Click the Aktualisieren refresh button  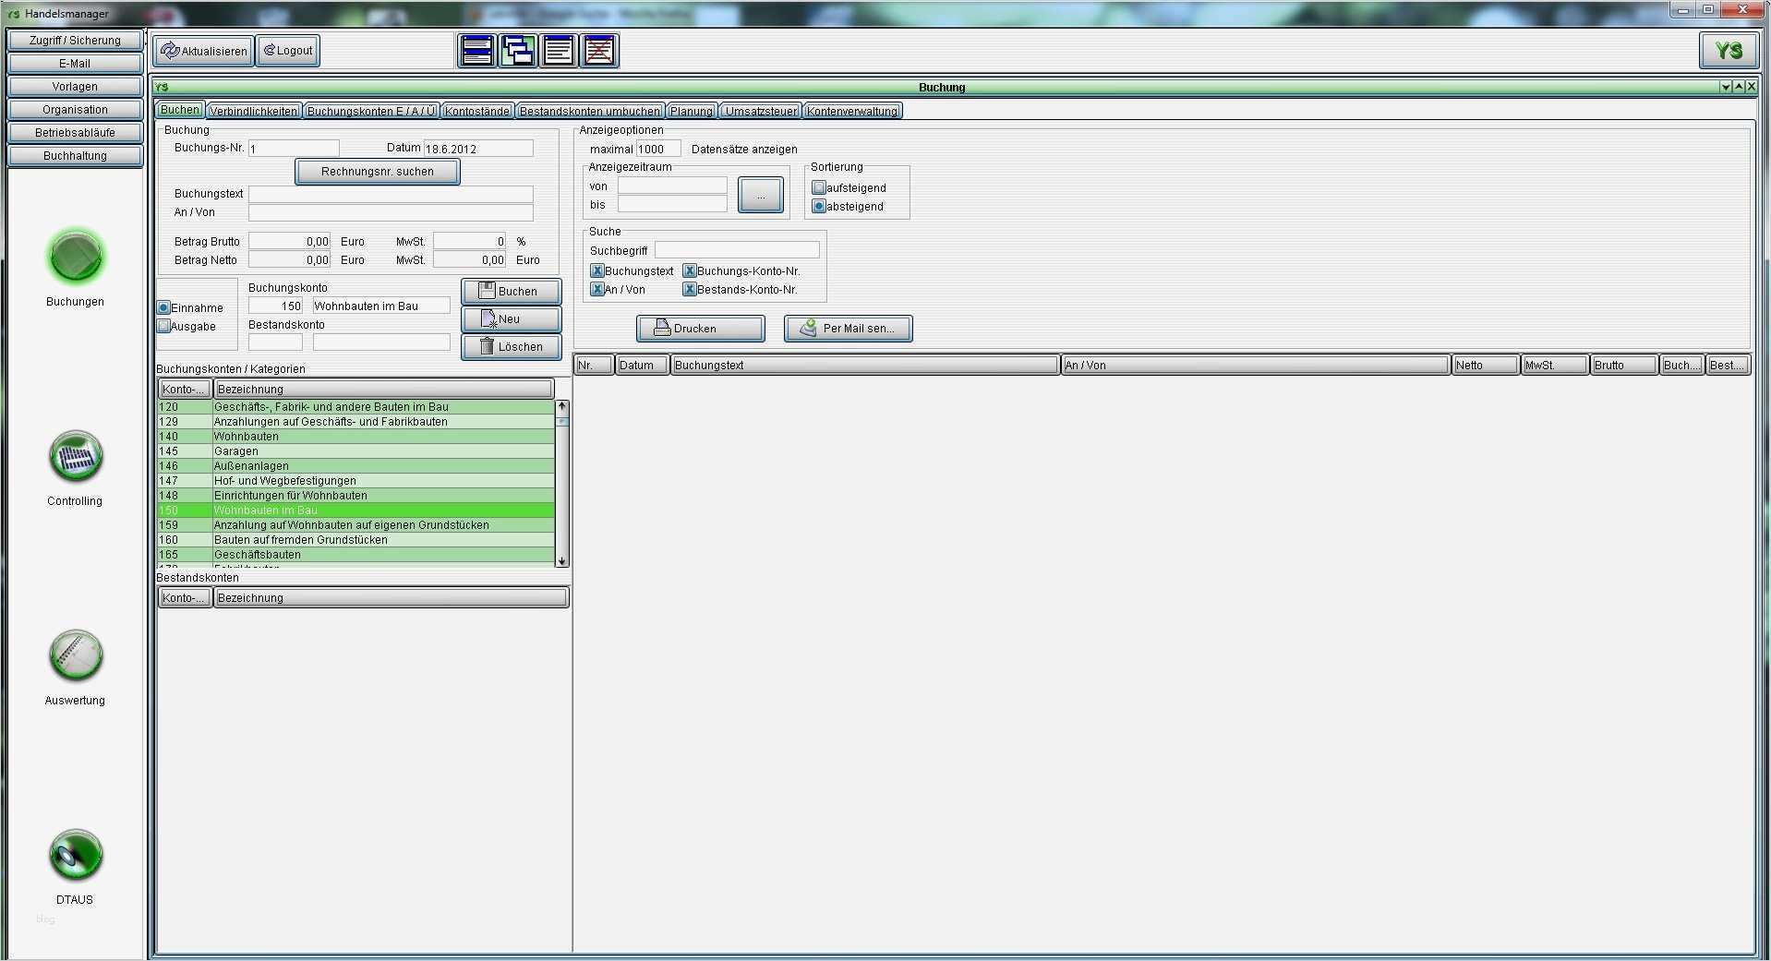click(x=203, y=51)
